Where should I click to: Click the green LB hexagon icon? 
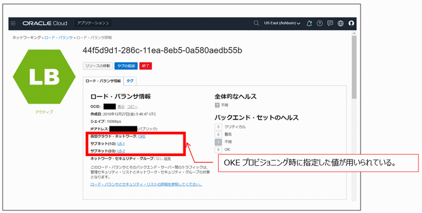[x=44, y=77]
